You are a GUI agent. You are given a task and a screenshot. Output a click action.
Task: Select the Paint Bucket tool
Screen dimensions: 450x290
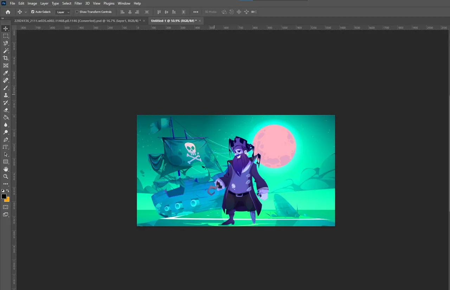[x=6, y=117]
